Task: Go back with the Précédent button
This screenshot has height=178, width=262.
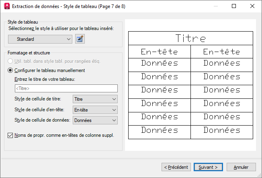Action: tap(176, 167)
